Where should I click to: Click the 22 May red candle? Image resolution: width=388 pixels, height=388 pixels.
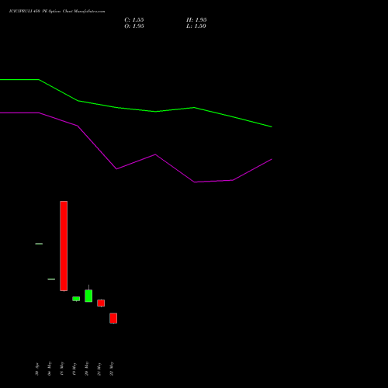pos(113,318)
